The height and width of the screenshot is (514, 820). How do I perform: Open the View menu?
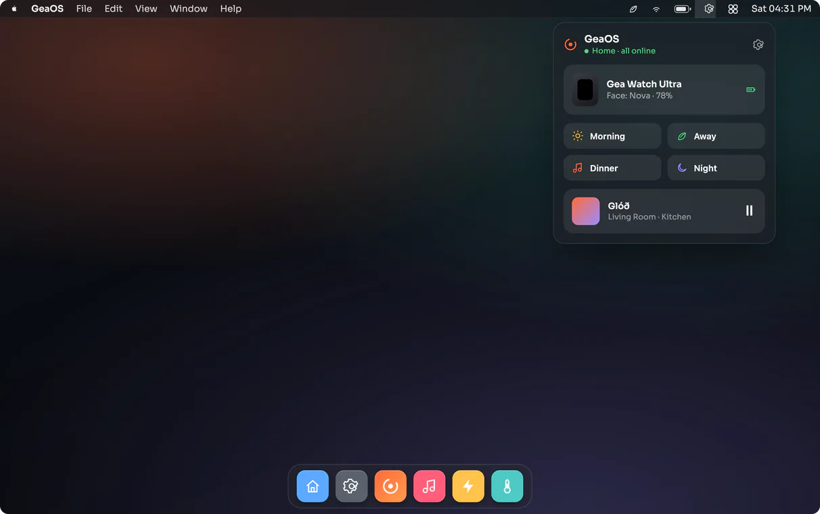click(146, 9)
